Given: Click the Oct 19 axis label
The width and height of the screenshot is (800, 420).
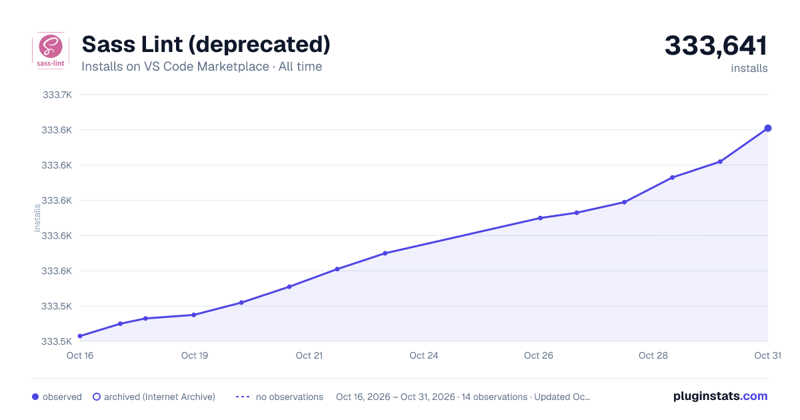Looking at the screenshot, I should (195, 355).
